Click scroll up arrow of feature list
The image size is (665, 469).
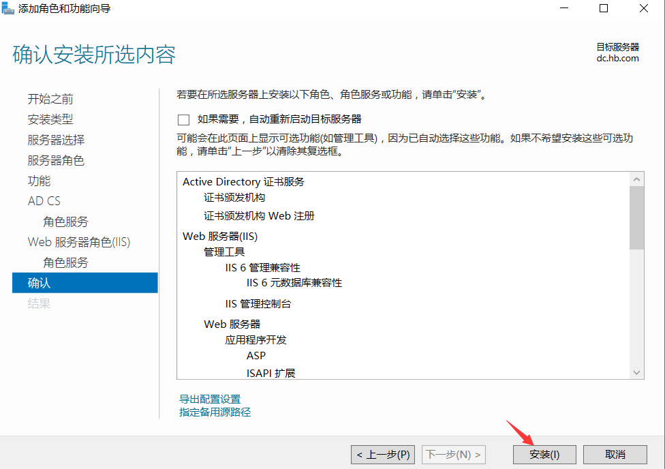[636, 179]
